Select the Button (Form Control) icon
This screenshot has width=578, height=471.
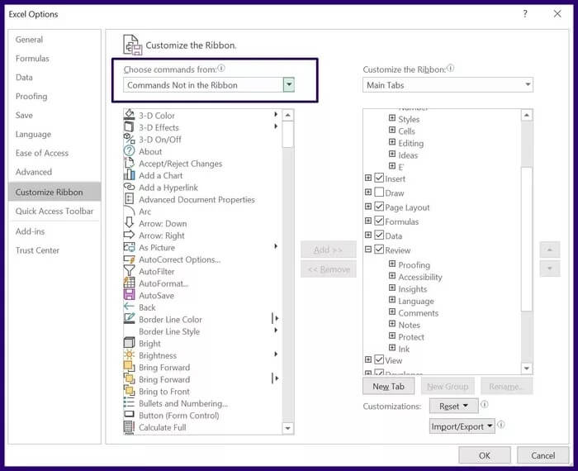pyautogui.click(x=129, y=415)
